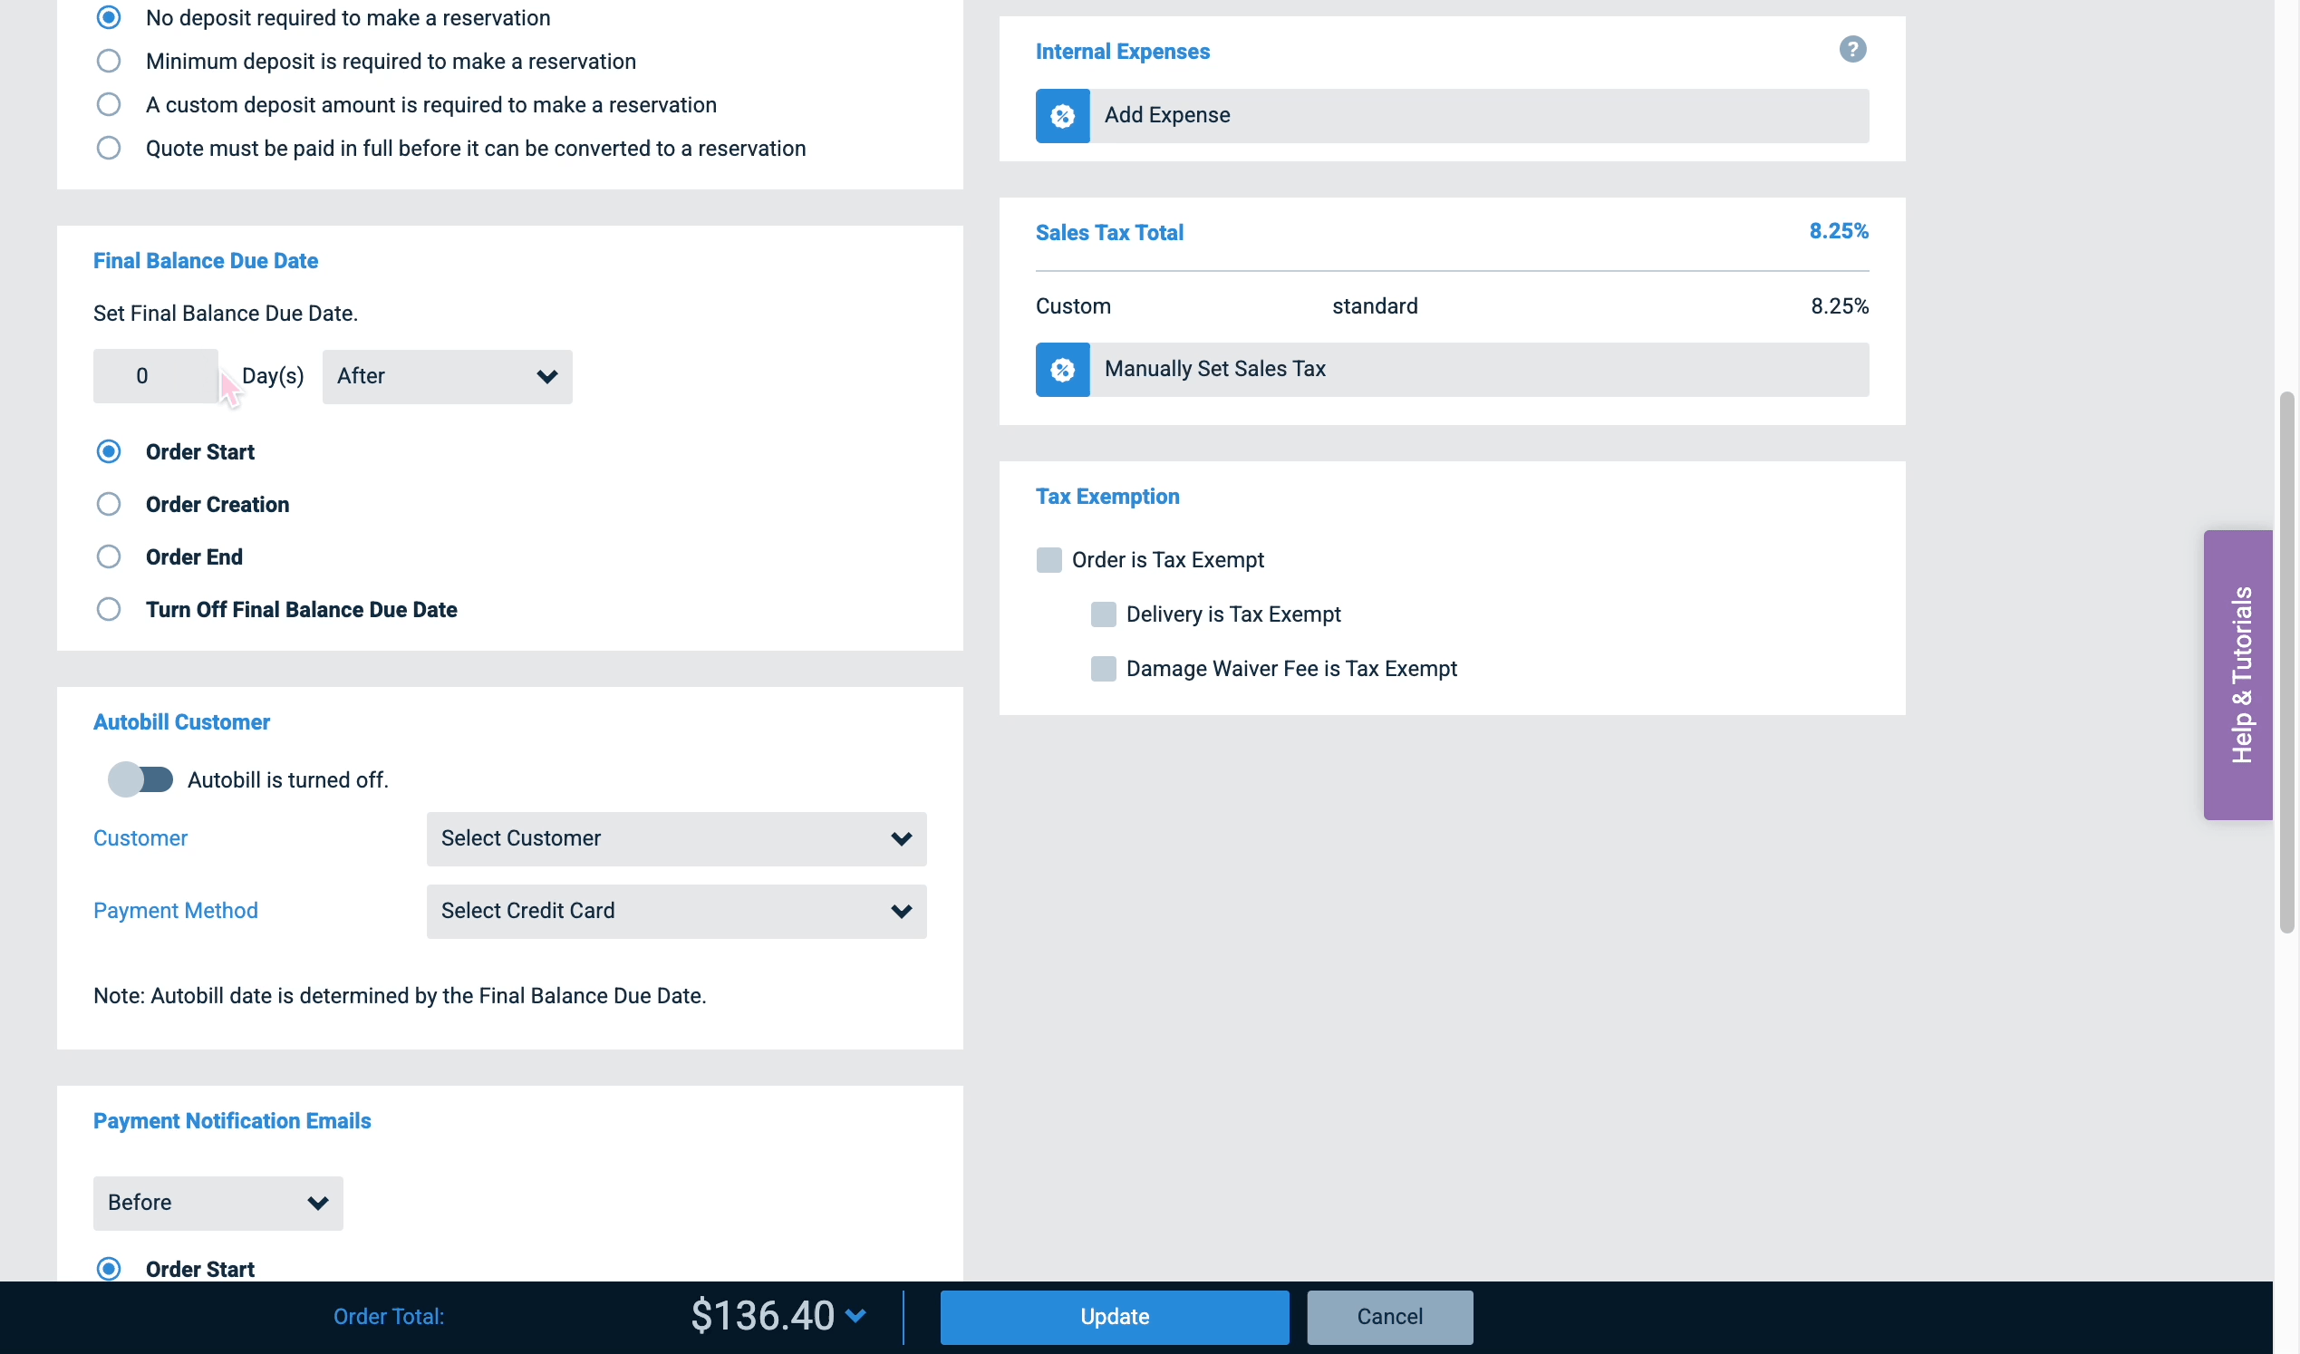This screenshot has width=2300, height=1354.
Task: Click the Autobill date note text
Action: [400, 995]
